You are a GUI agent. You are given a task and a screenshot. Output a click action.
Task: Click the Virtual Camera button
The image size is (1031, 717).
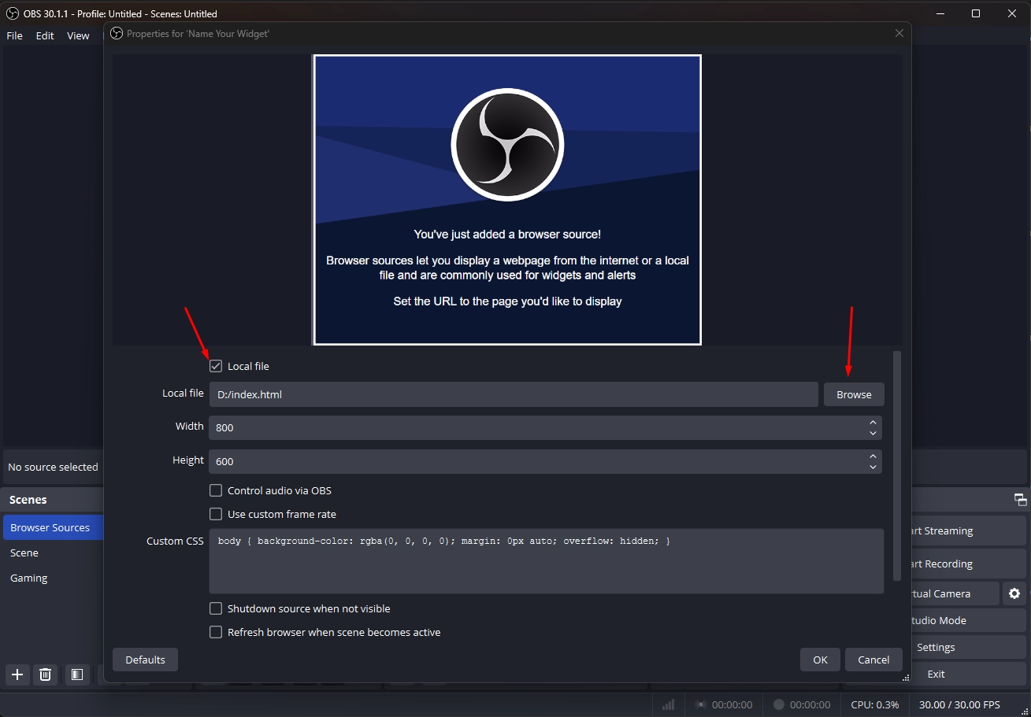click(955, 593)
